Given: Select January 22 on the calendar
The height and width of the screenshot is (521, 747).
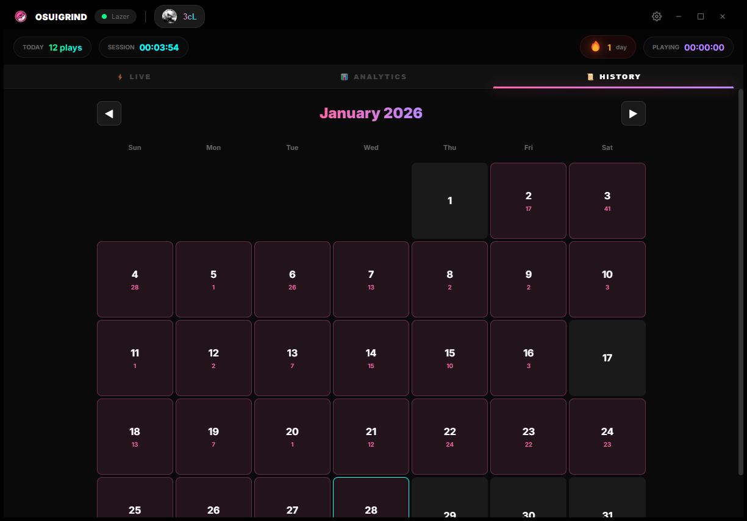Looking at the screenshot, I should point(449,436).
